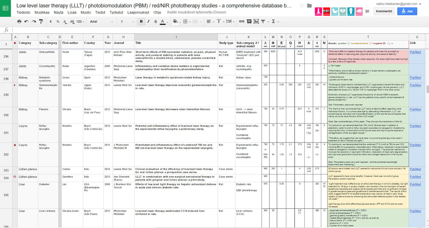Open the Työkalut menu

[x=116, y=12]
